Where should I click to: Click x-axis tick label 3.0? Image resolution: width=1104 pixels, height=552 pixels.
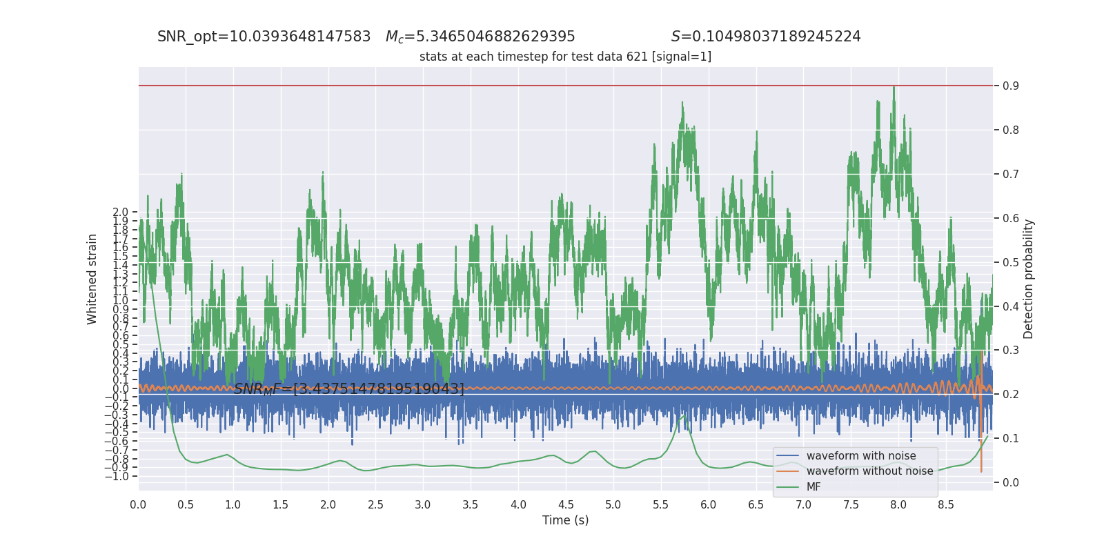click(x=423, y=505)
